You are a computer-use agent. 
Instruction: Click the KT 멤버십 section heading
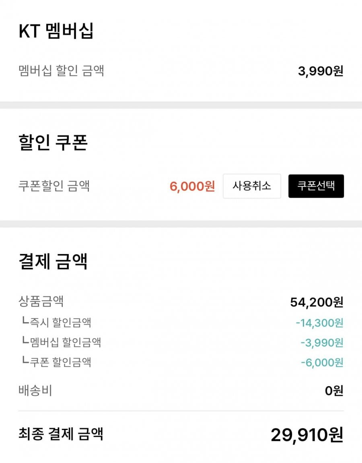tap(56, 31)
